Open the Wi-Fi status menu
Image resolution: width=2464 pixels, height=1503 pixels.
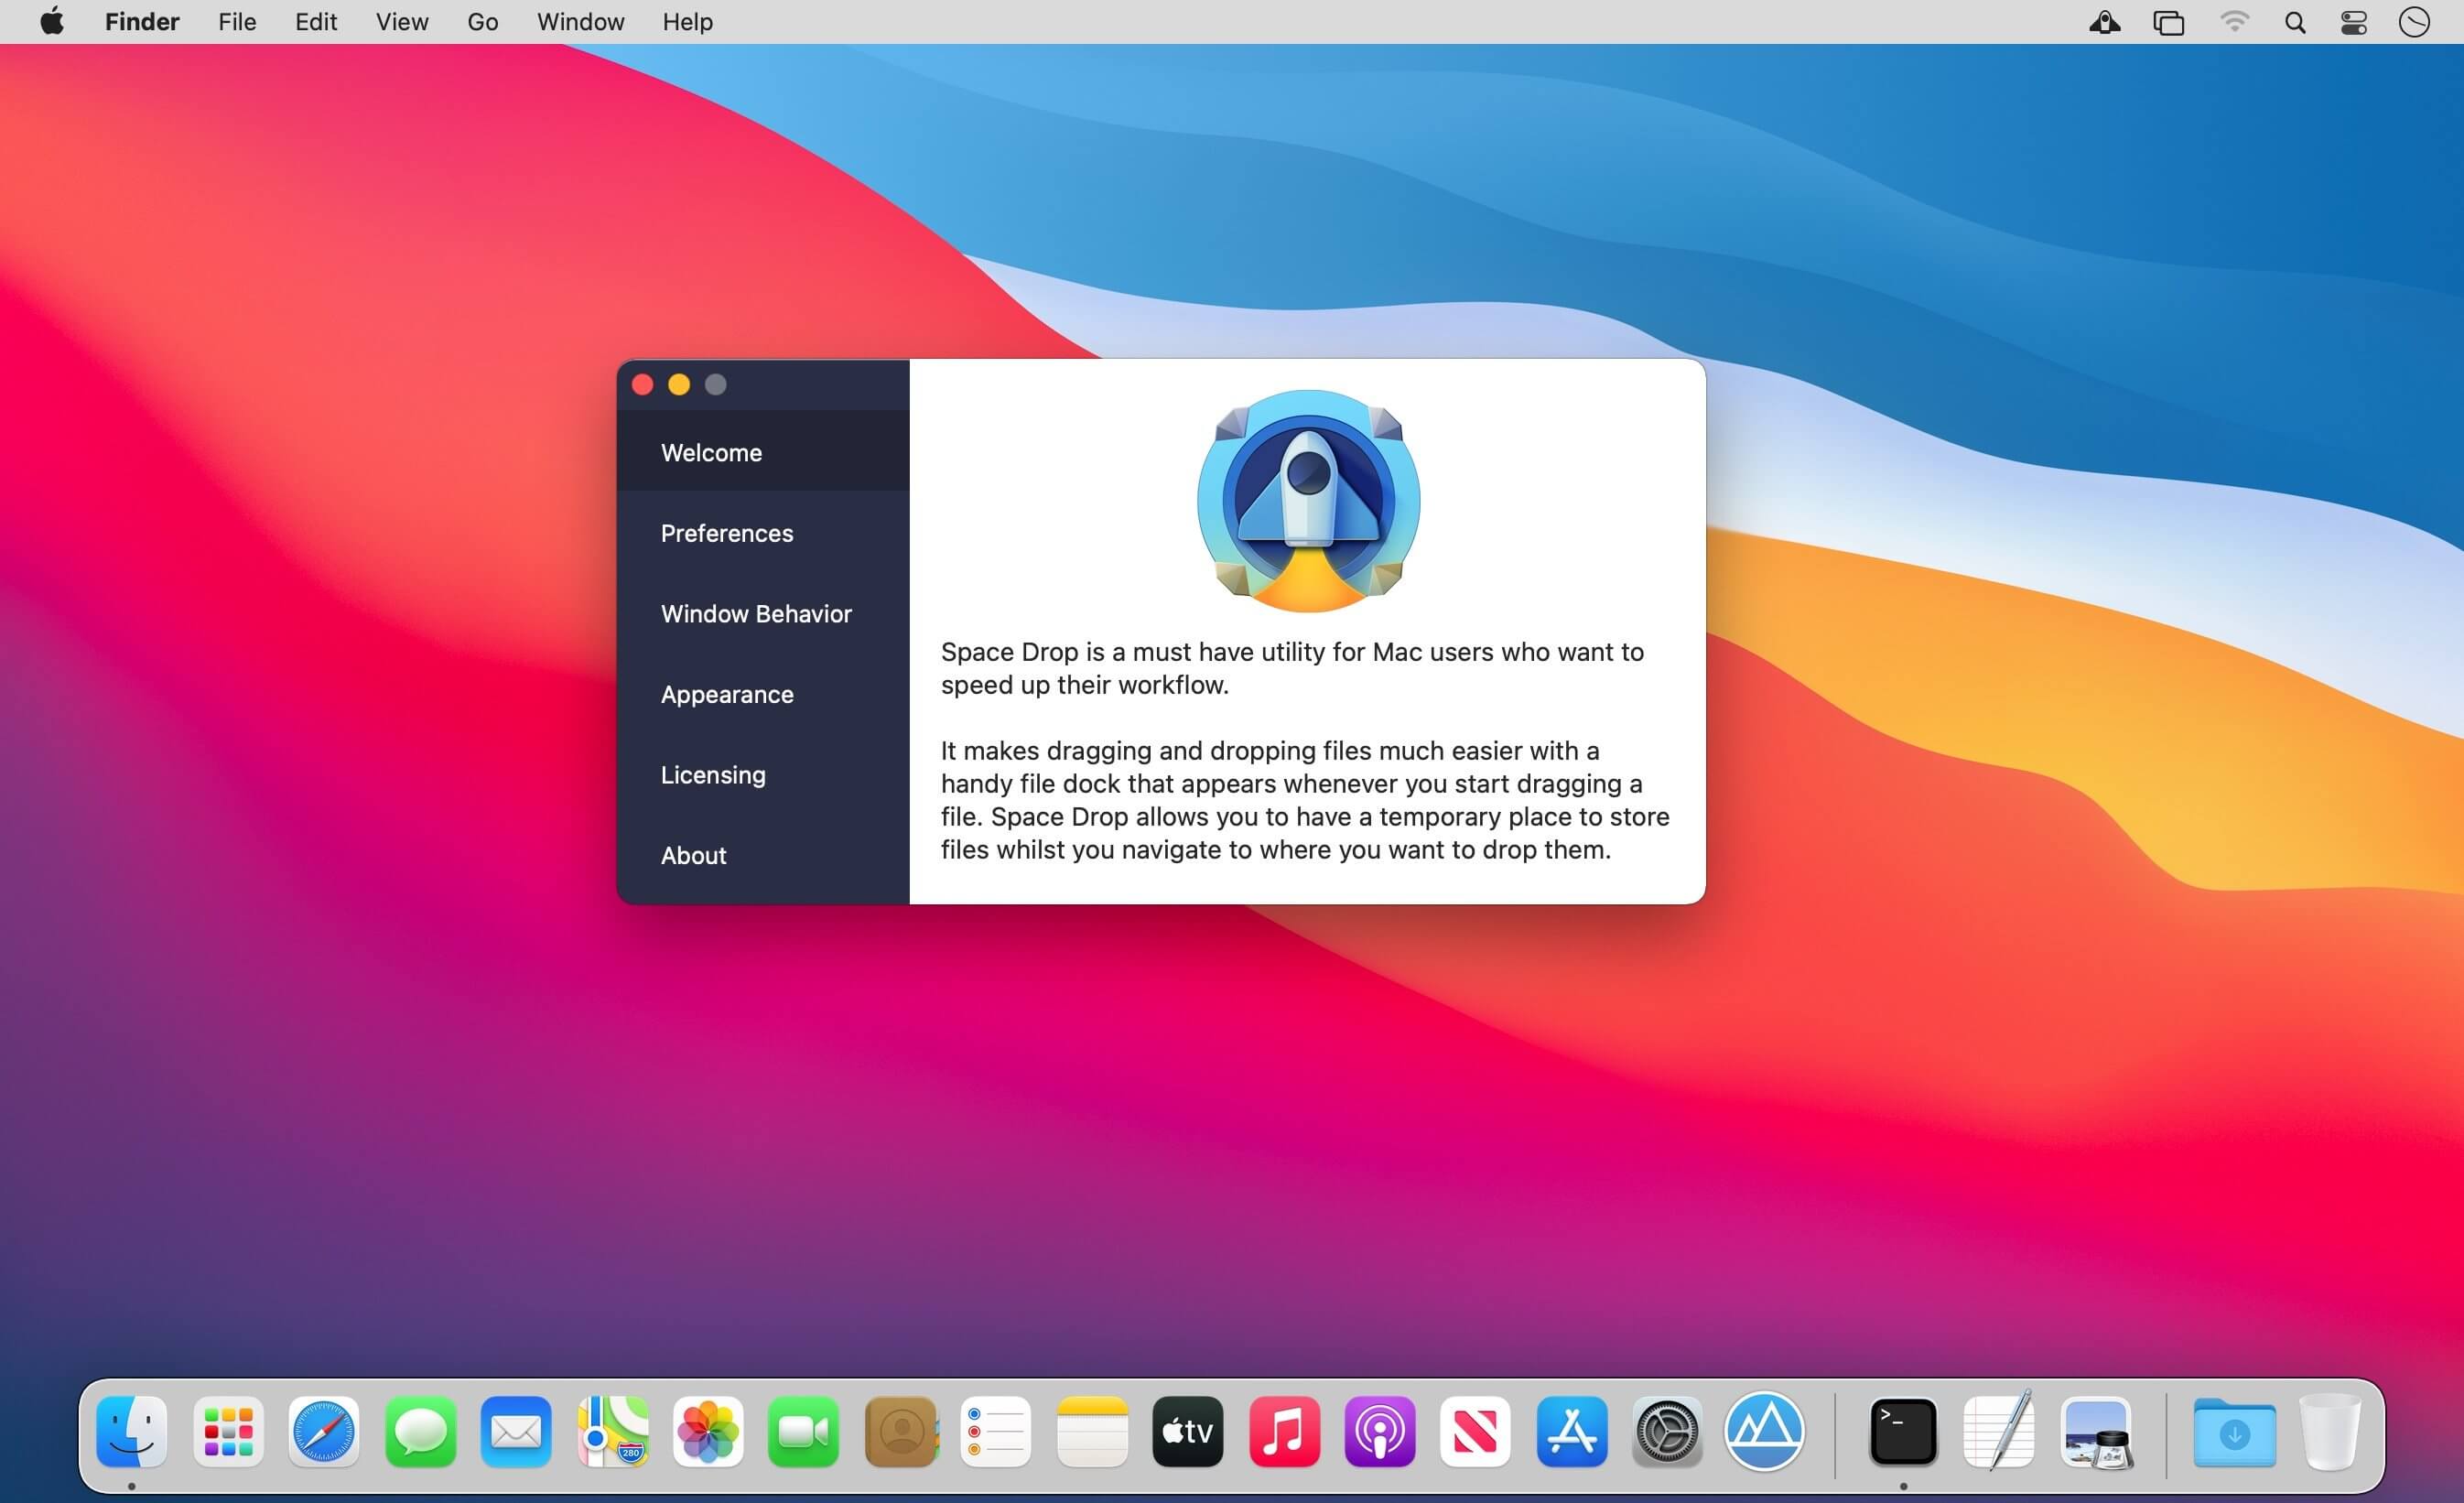click(2233, 22)
